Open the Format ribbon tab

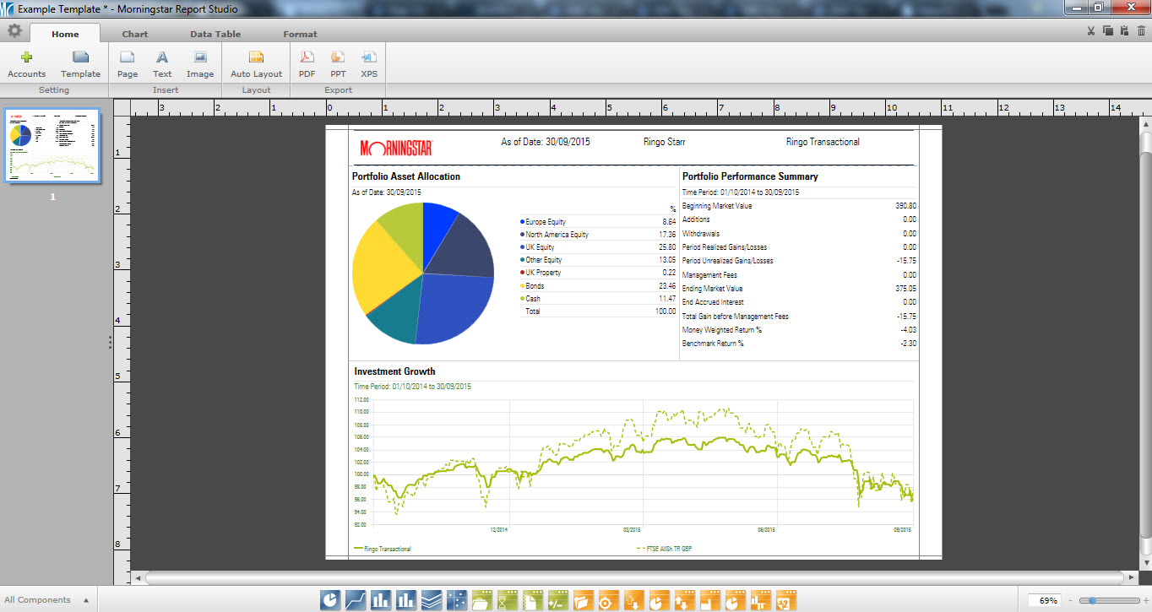coord(300,34)
